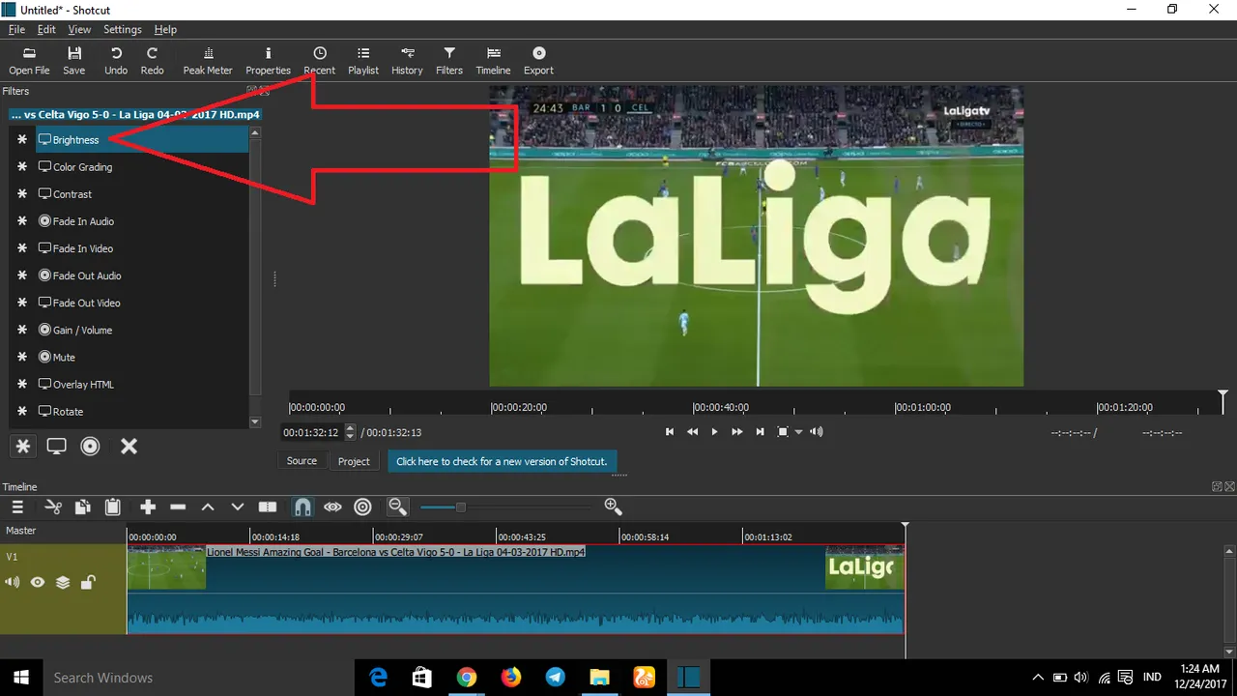The width and height of the screenshot is (1237, 696).
Task: Select the Color Grading filter
Action: (x=142, y=167)
